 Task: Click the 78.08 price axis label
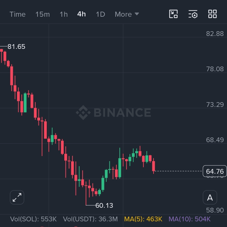tap(215, 69)
